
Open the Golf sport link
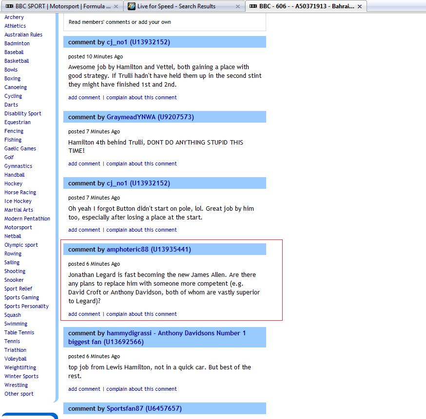coord(9,157)
